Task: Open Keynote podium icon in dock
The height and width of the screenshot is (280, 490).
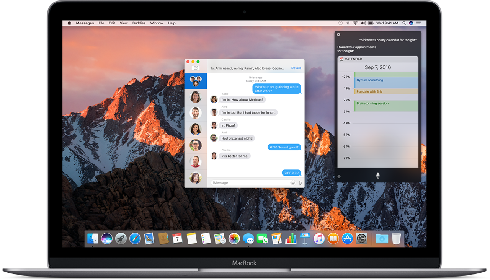Action: point(305,239)
